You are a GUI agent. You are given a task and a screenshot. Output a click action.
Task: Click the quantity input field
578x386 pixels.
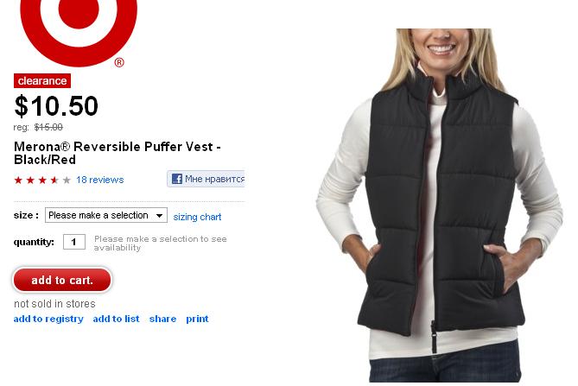click(74, 242)
